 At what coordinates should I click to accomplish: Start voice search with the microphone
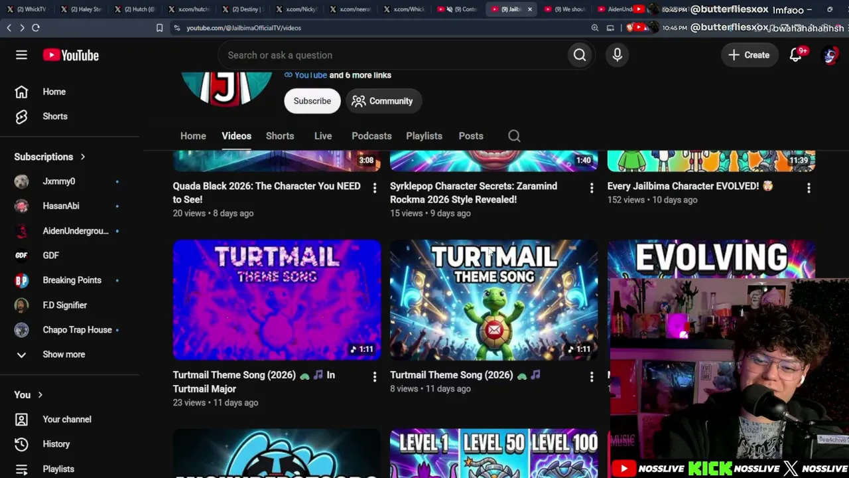tap(618, 55)
